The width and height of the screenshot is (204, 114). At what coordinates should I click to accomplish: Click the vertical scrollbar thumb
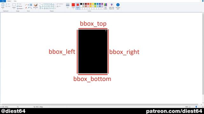(x=203, y=54)
